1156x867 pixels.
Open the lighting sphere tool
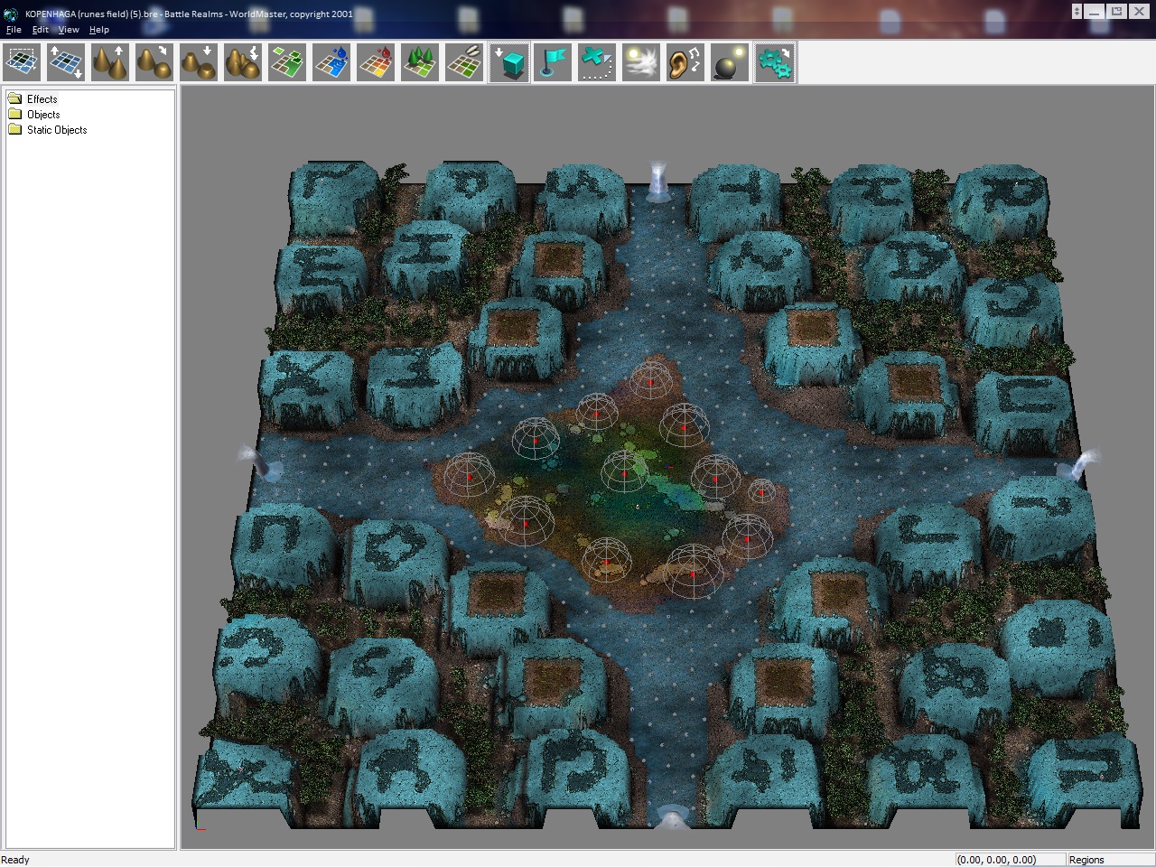pos(729,63)
